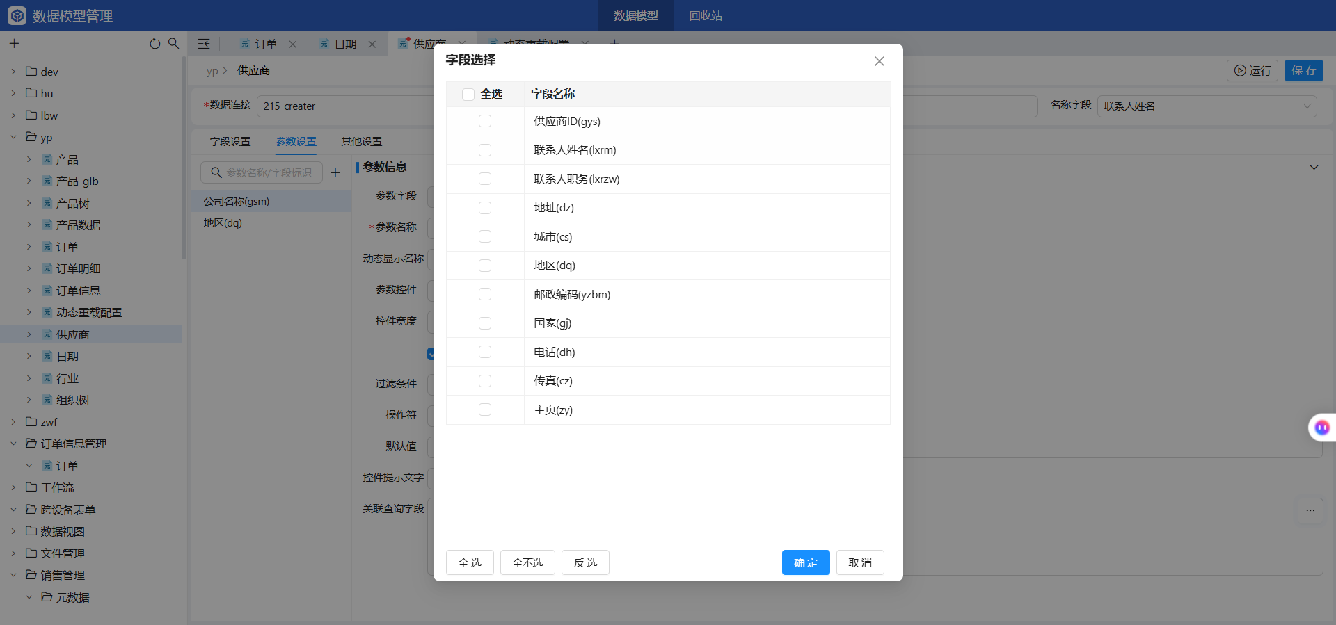Check the 邮政编码(yzbm) field
The image size is (1336, 625).
pos(485,294)
